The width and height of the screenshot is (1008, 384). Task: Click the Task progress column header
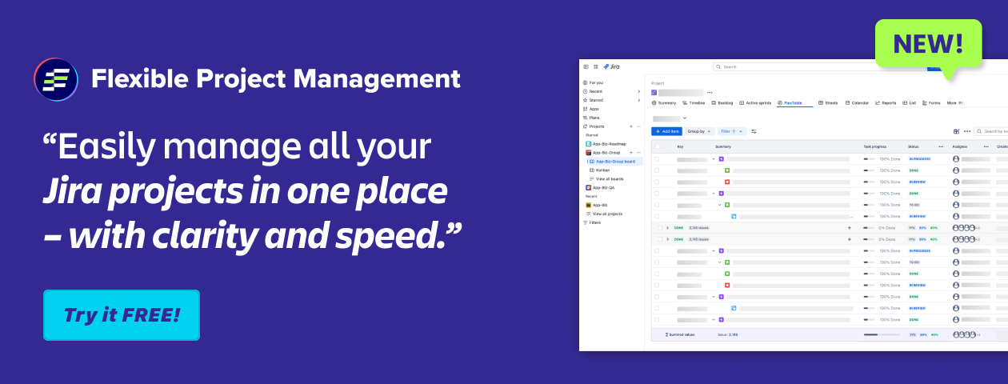(875, 147)
